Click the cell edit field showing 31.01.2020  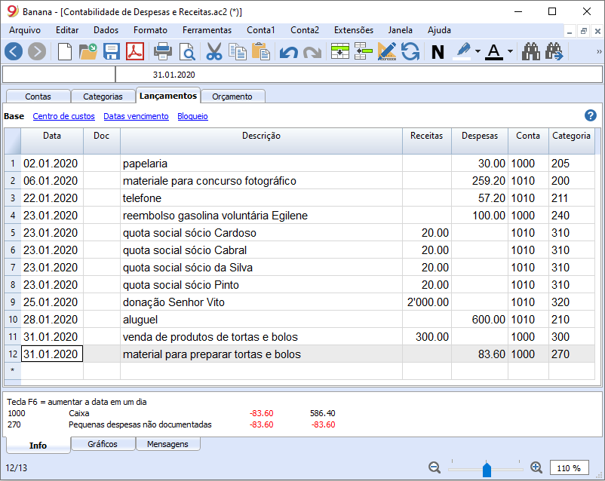358,75
